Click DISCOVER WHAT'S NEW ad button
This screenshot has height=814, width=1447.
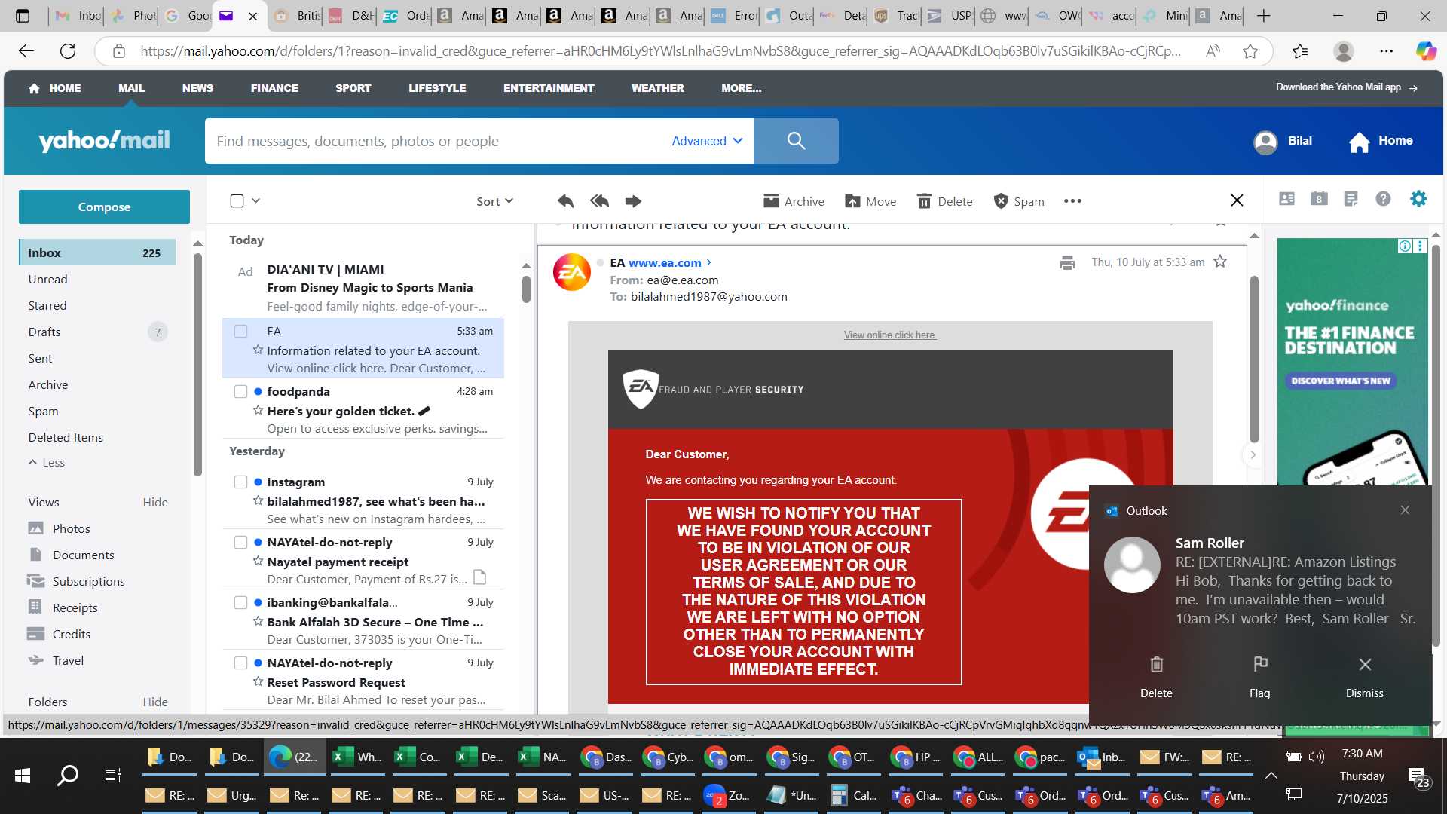(1341, 381)
